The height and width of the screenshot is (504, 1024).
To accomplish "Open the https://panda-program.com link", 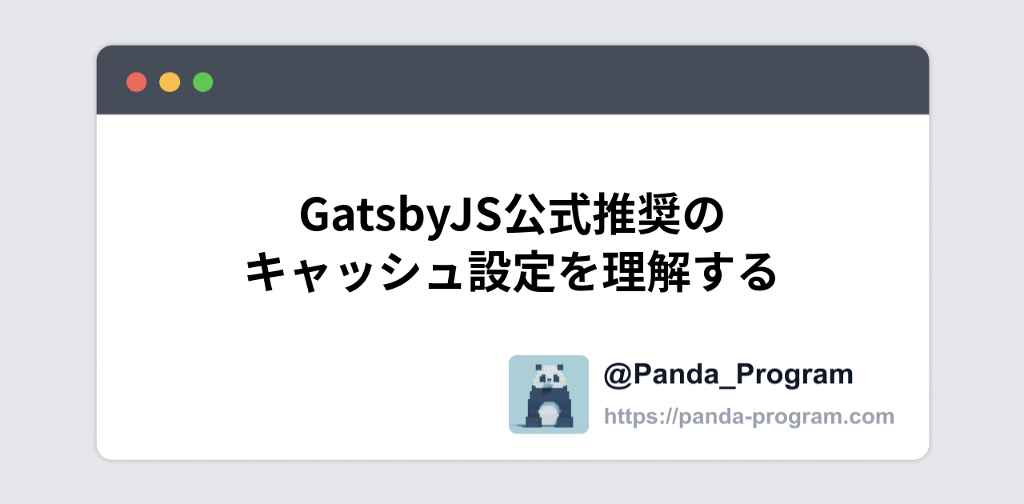I will click(x=749, y=417).
